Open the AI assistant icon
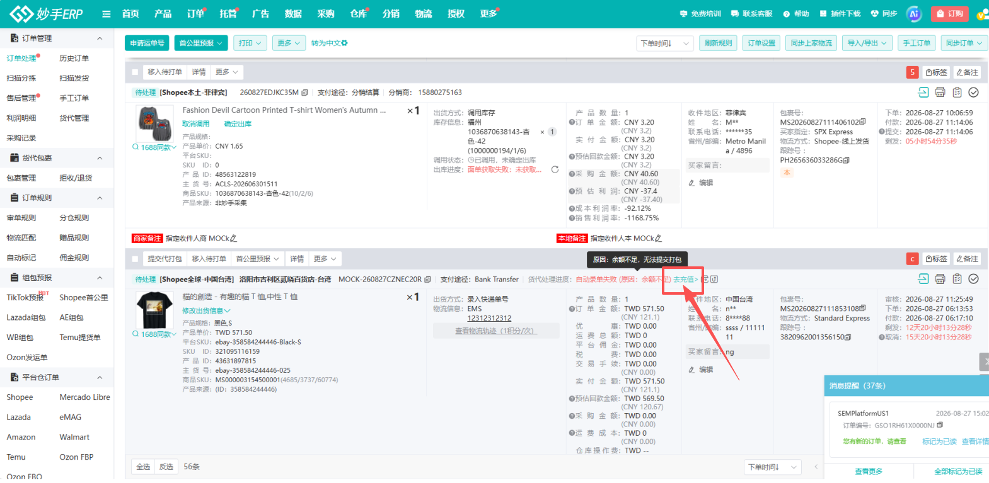 (x=913, y=14)
